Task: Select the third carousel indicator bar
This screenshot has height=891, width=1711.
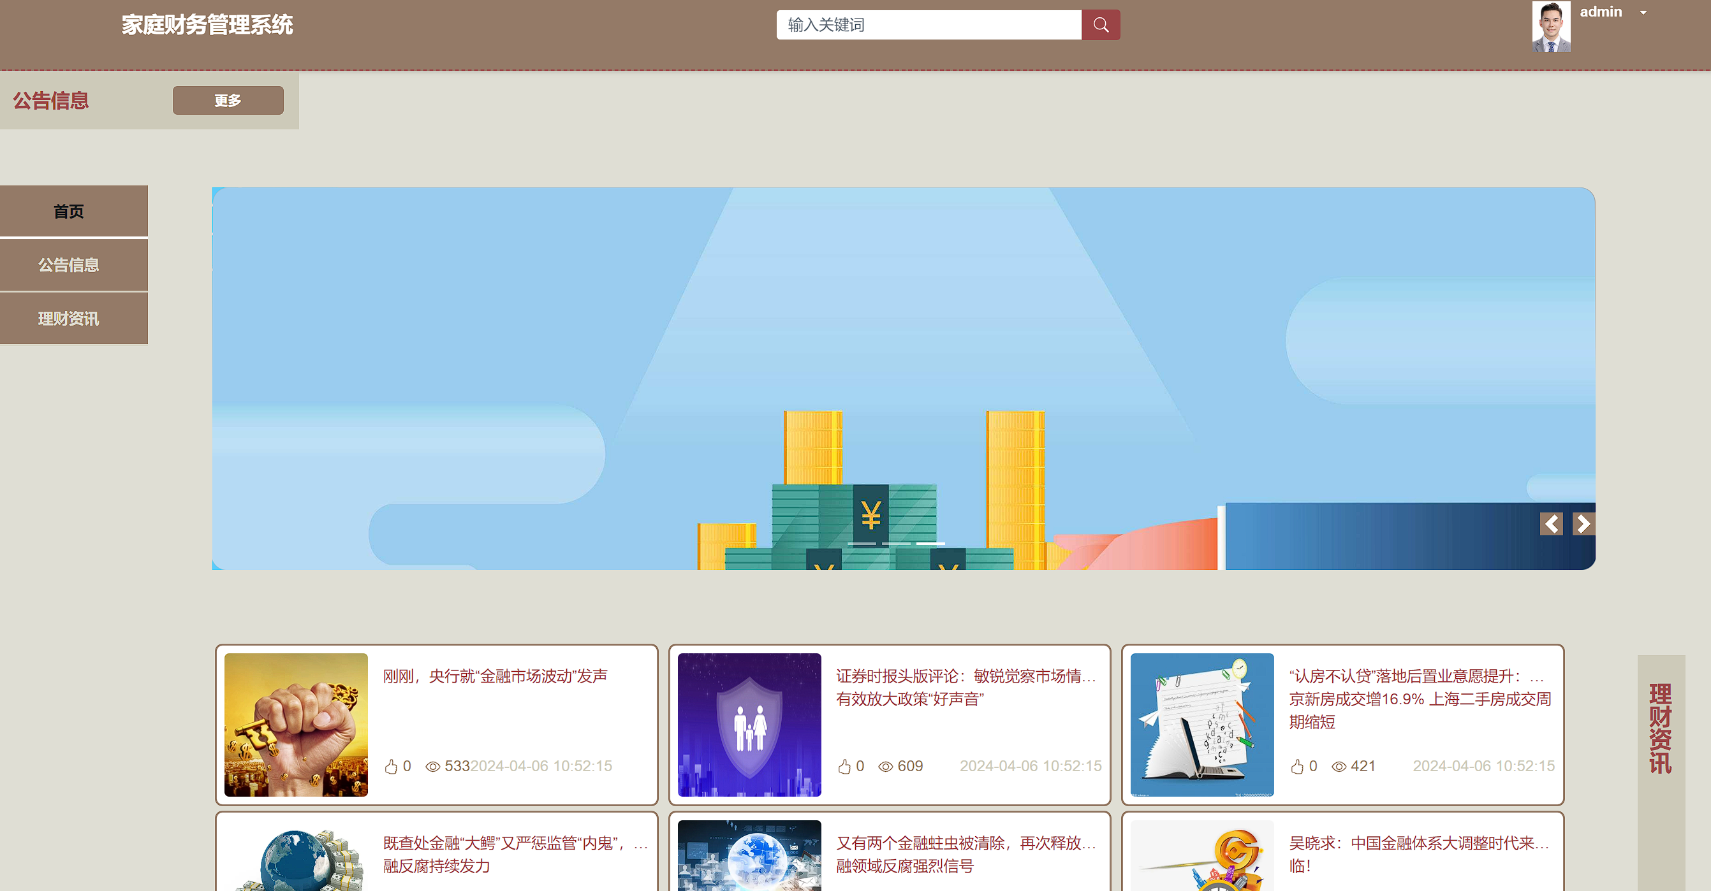Action: pos(930,543)
